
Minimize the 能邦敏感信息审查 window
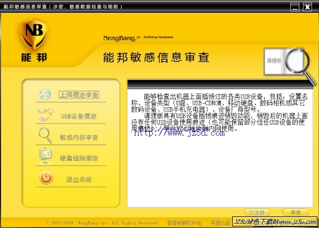295,7
